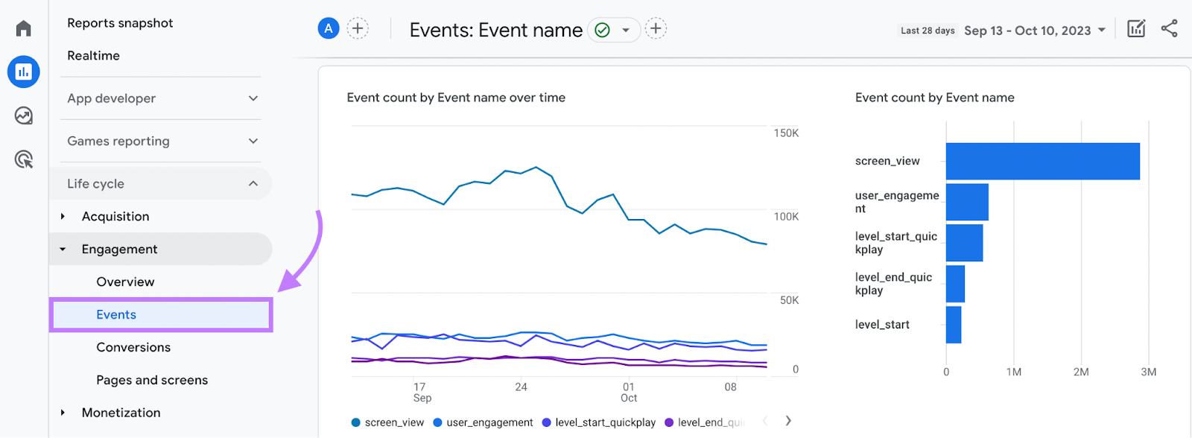Click the share report icon

point(1170,29)
